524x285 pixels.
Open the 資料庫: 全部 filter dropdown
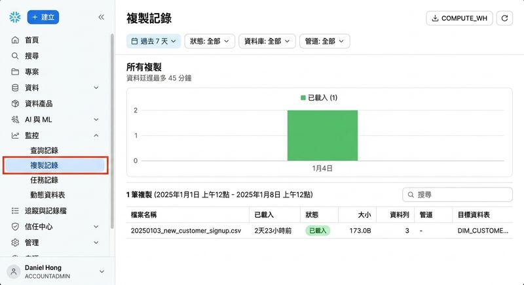[x=267, y=41]
